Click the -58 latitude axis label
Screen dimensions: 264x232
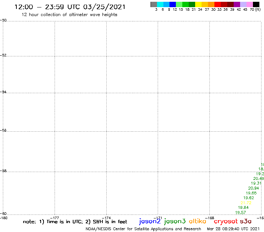tap(3, 171)
